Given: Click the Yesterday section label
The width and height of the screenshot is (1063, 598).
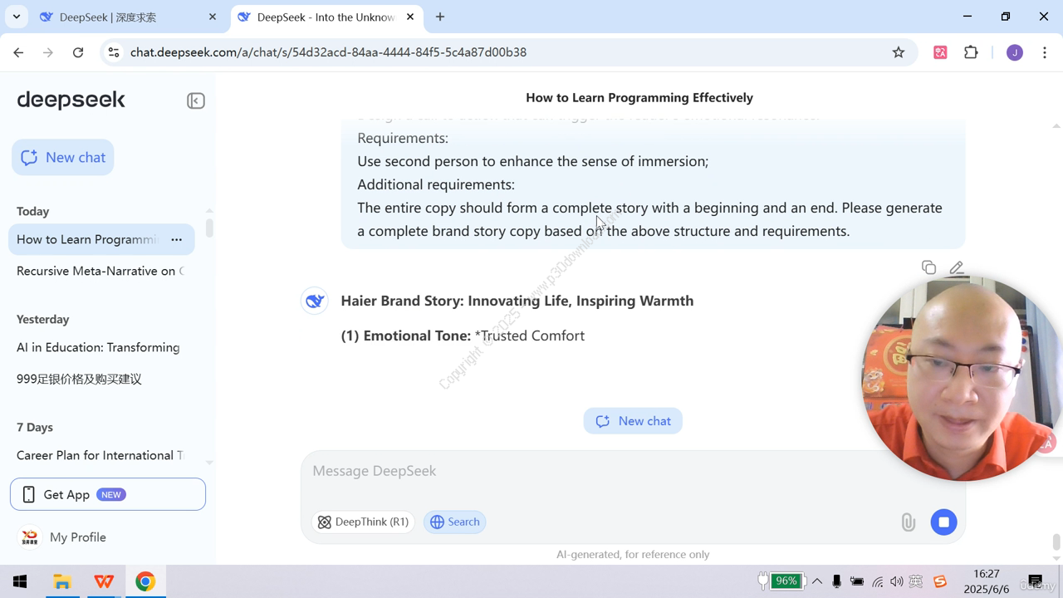Looking at the screenshot, I should point(42,319).
